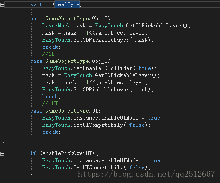Click enablePickOverUI in if condition
The height and width of the screenshot is (183, 220).
pos(67,153)
